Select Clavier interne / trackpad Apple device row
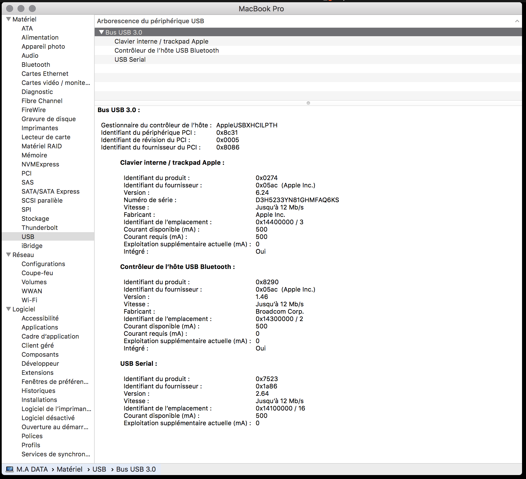Screen dimensions: 526x479 point(308,41)
